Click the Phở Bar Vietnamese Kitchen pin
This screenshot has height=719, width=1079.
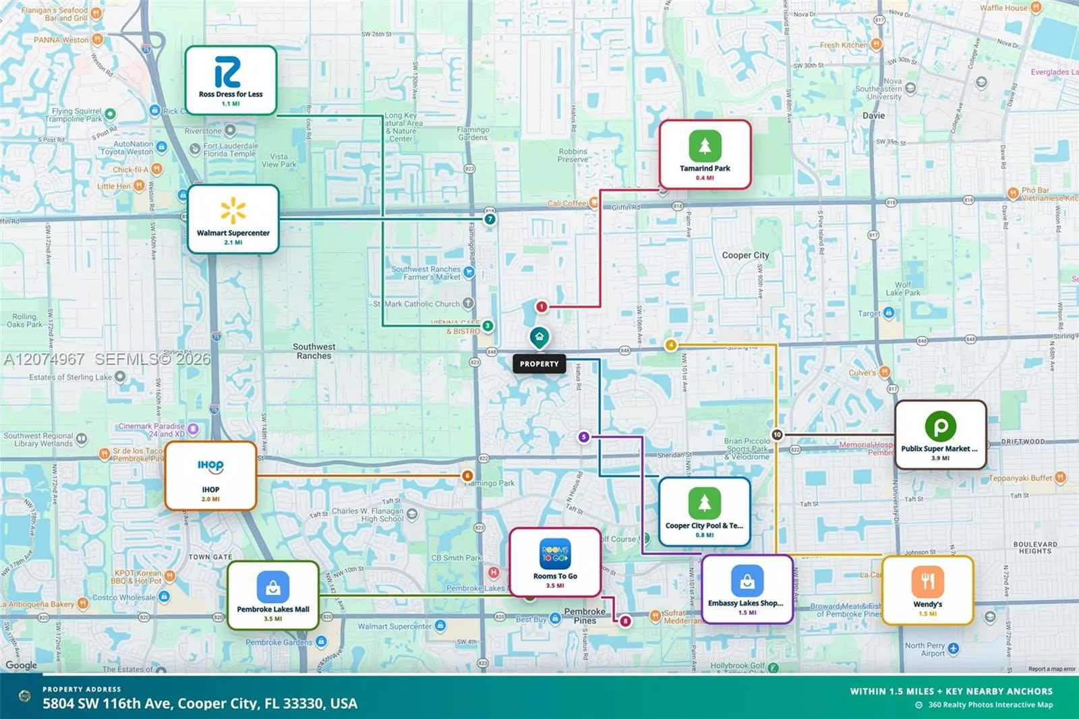(1012, 194)
